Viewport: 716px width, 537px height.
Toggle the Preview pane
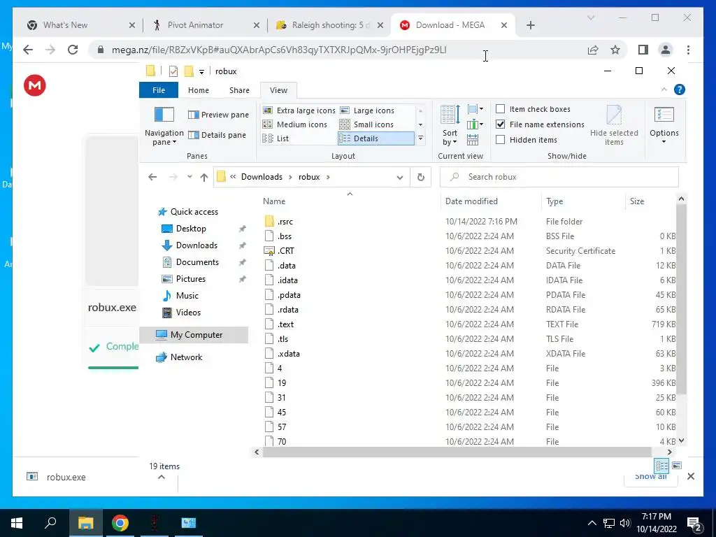pos(218,115)
